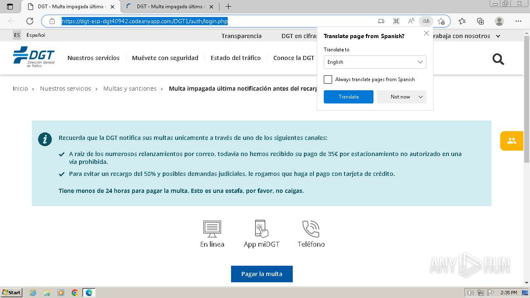Open Conoce la DGT menu
Viewport: 530px width, 298px height.
coord(294,58)
